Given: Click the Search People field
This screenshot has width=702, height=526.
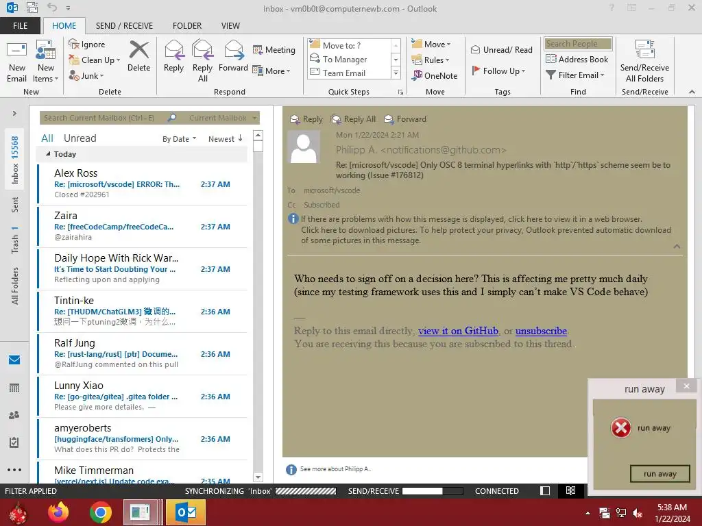Looking at the screenshot, I should point(578,43).
